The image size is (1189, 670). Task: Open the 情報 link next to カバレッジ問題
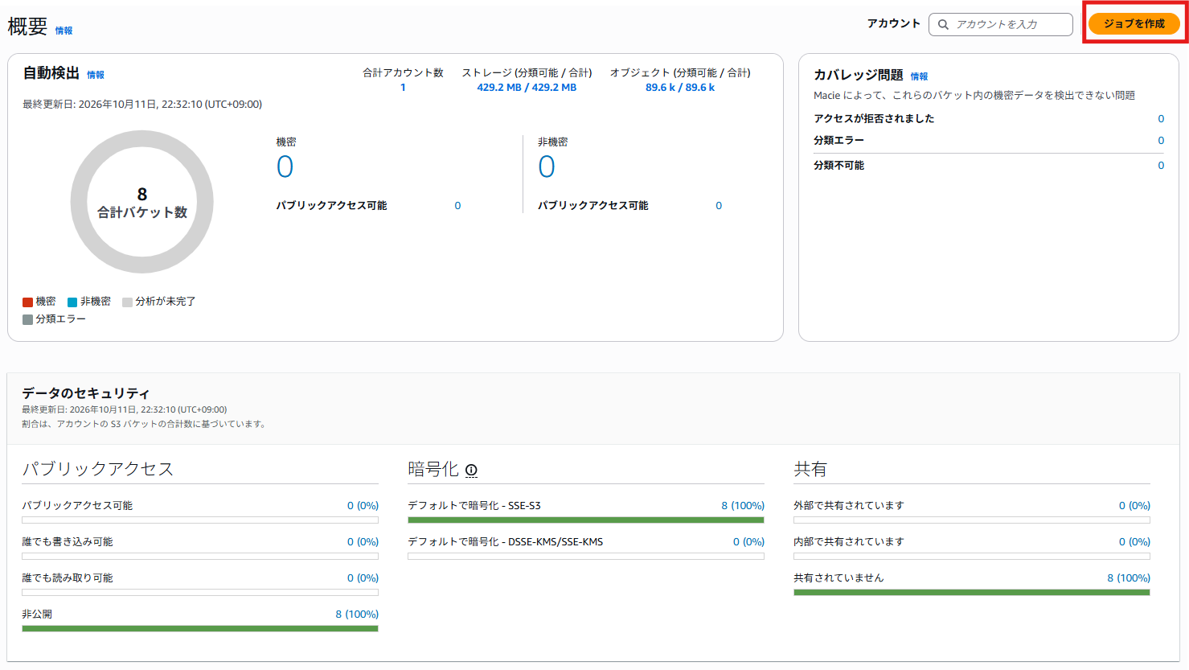(919, 76)
